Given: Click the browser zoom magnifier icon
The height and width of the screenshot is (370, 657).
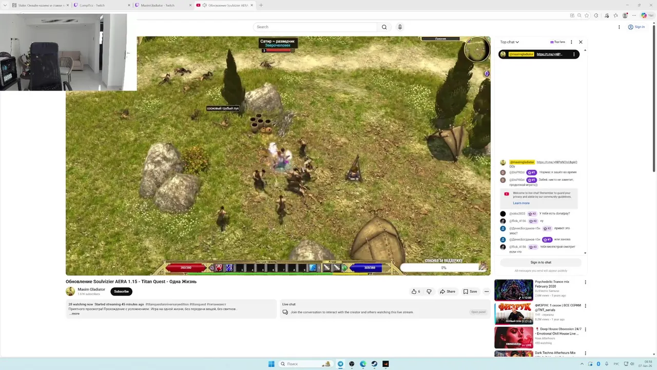Looking at the screenshot, I should coord(579,15).
